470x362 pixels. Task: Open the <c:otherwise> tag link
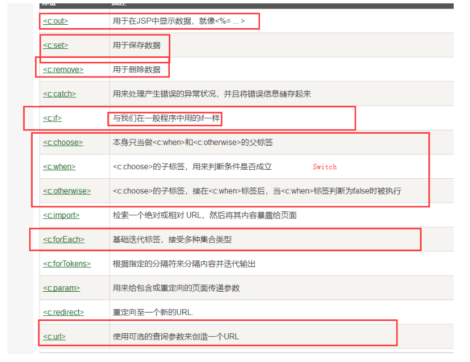(x=67, y=191)
